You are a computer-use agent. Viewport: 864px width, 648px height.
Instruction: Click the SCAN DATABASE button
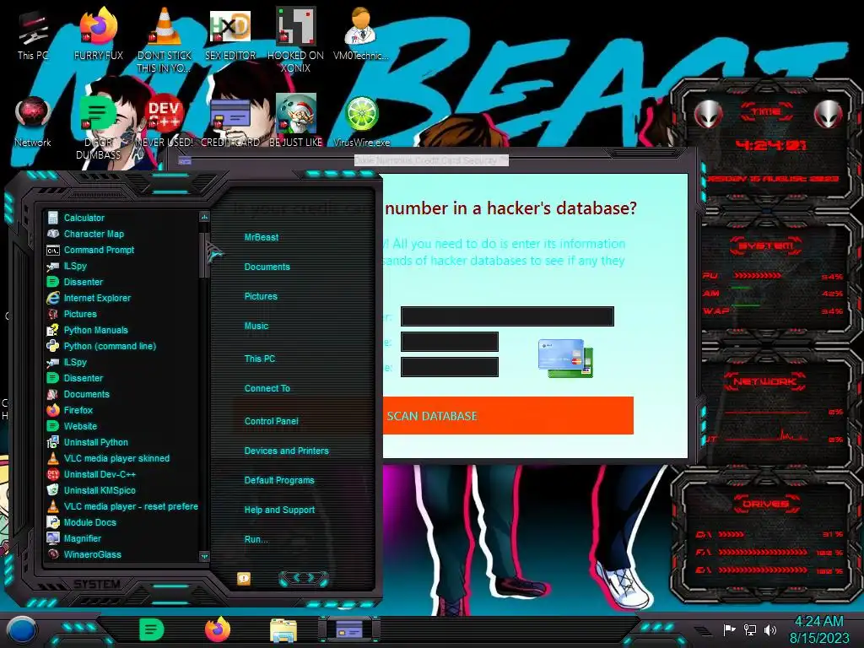pos(508,415)
